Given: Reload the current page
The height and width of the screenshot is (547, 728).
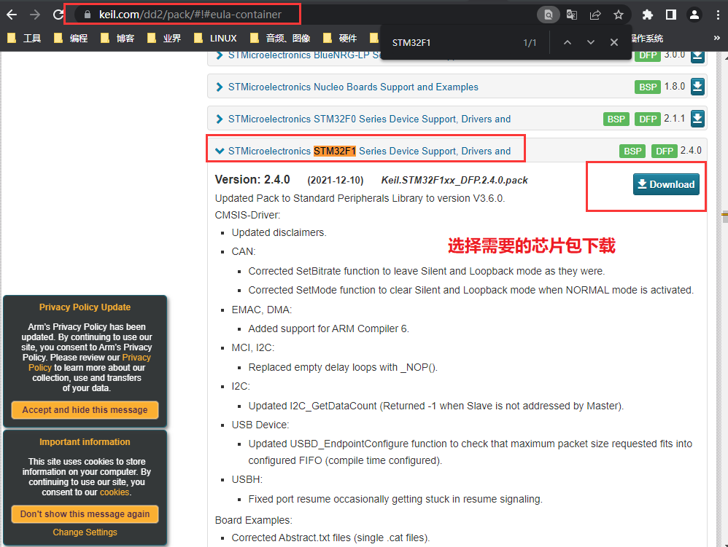Looking at the screenshot, I should pos(58,15).
